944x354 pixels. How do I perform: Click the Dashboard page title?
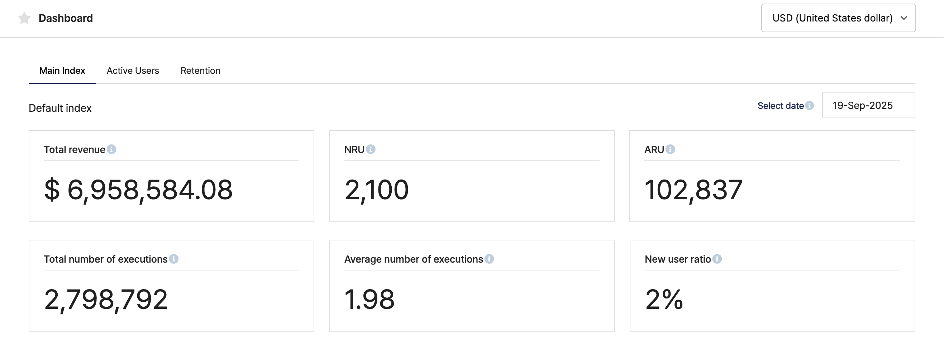click(66, 18)
